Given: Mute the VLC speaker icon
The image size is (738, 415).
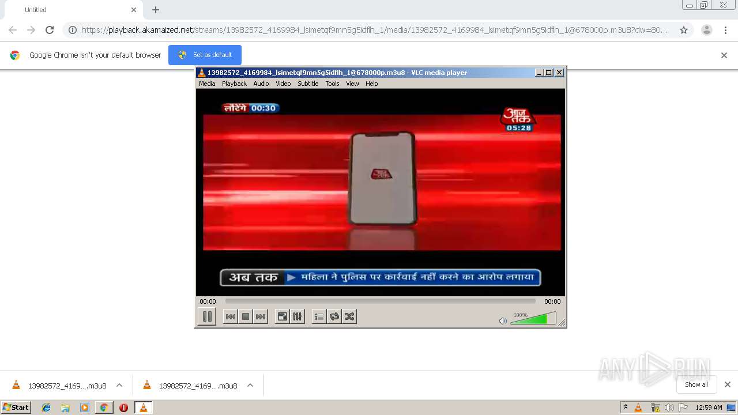Looking at the screenshot, I should (503, 321).
